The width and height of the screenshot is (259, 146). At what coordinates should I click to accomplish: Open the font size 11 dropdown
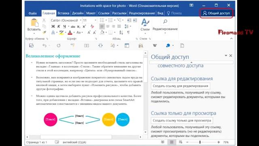coord(96,20)
